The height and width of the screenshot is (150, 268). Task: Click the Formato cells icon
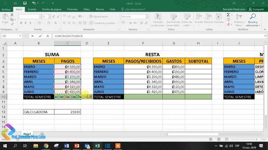219,17
